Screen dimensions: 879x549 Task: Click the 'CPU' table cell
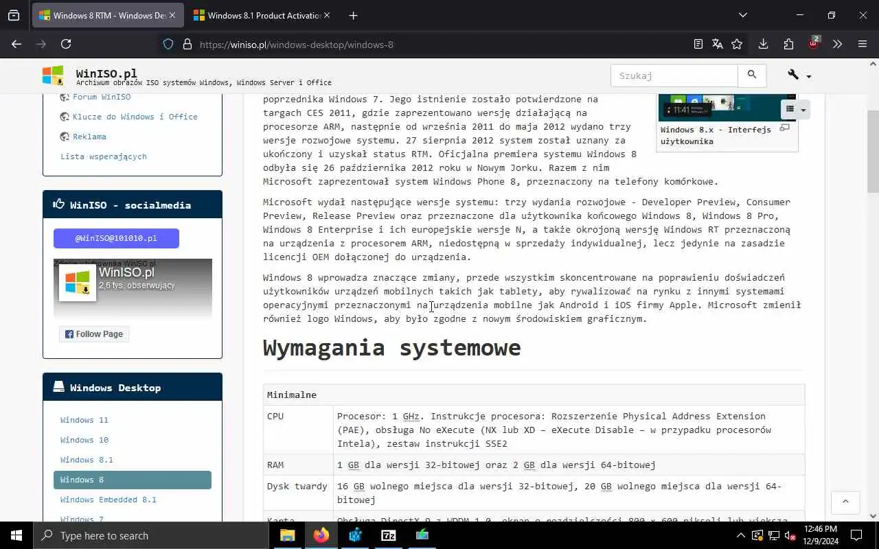[x=297, y=430]
